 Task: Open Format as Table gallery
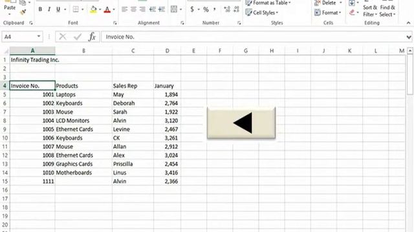tap(268, 3)
